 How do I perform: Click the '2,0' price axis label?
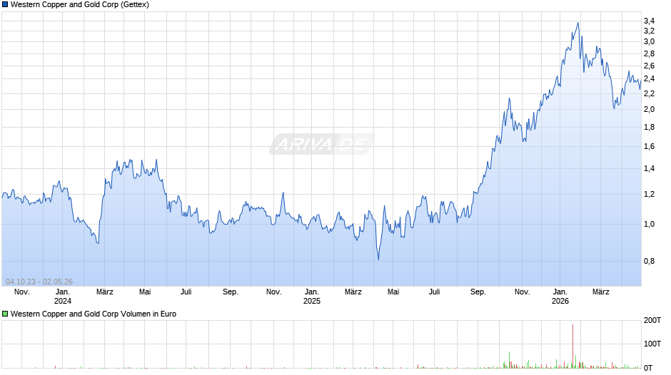(x=649, y=110)
